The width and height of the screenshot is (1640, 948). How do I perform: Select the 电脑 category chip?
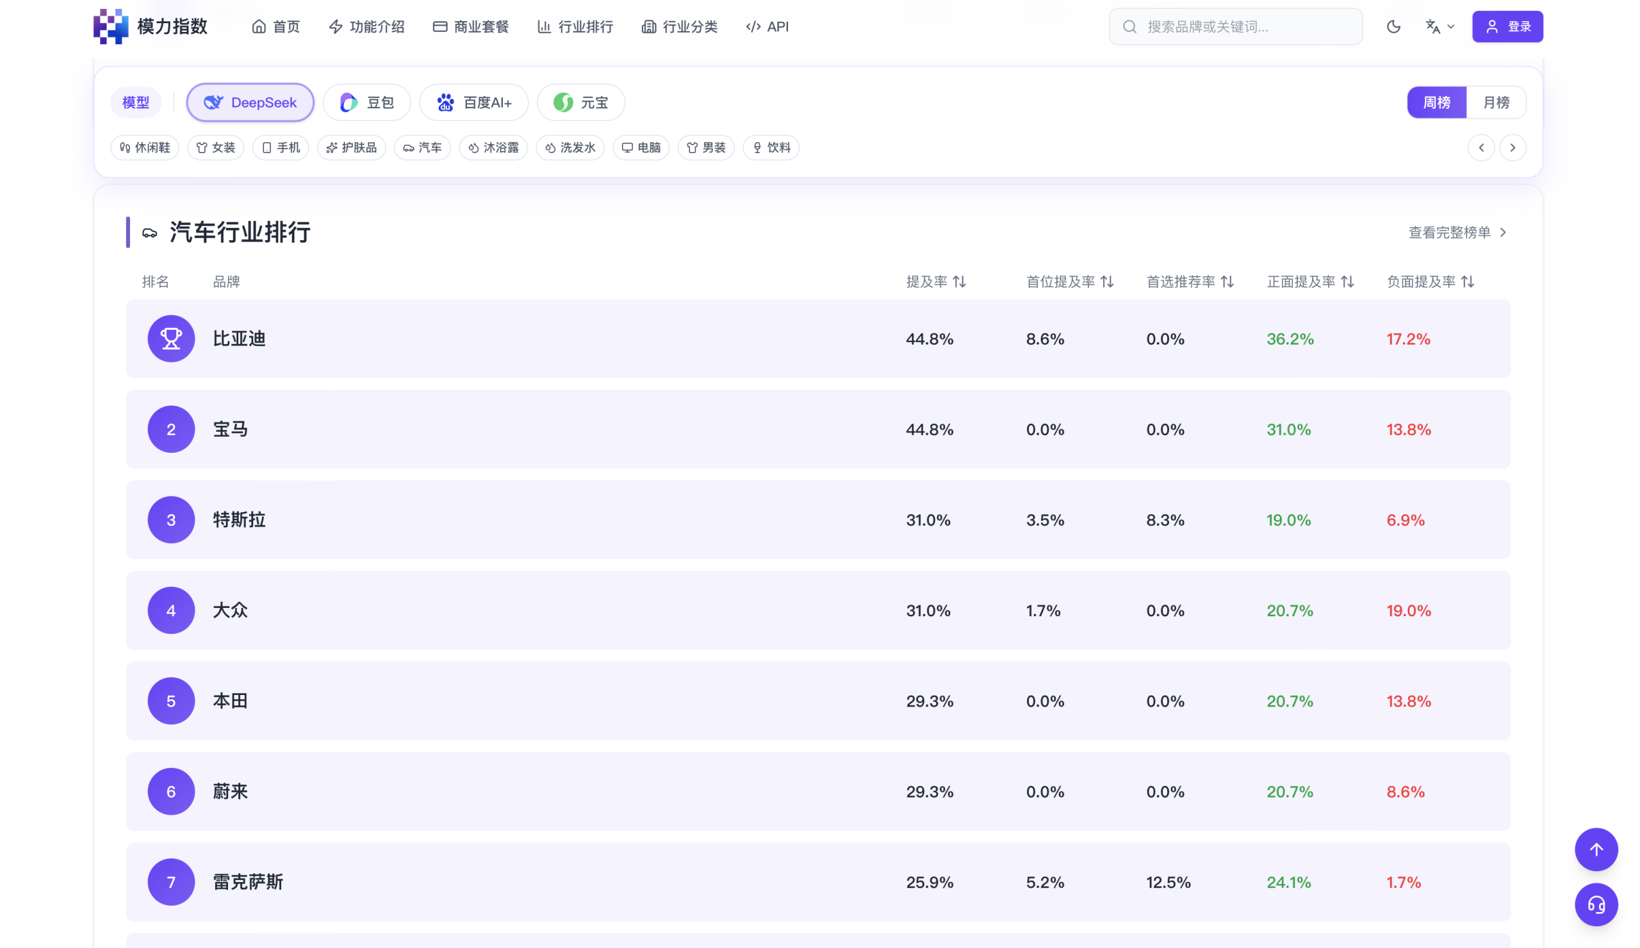click(641, 148)
